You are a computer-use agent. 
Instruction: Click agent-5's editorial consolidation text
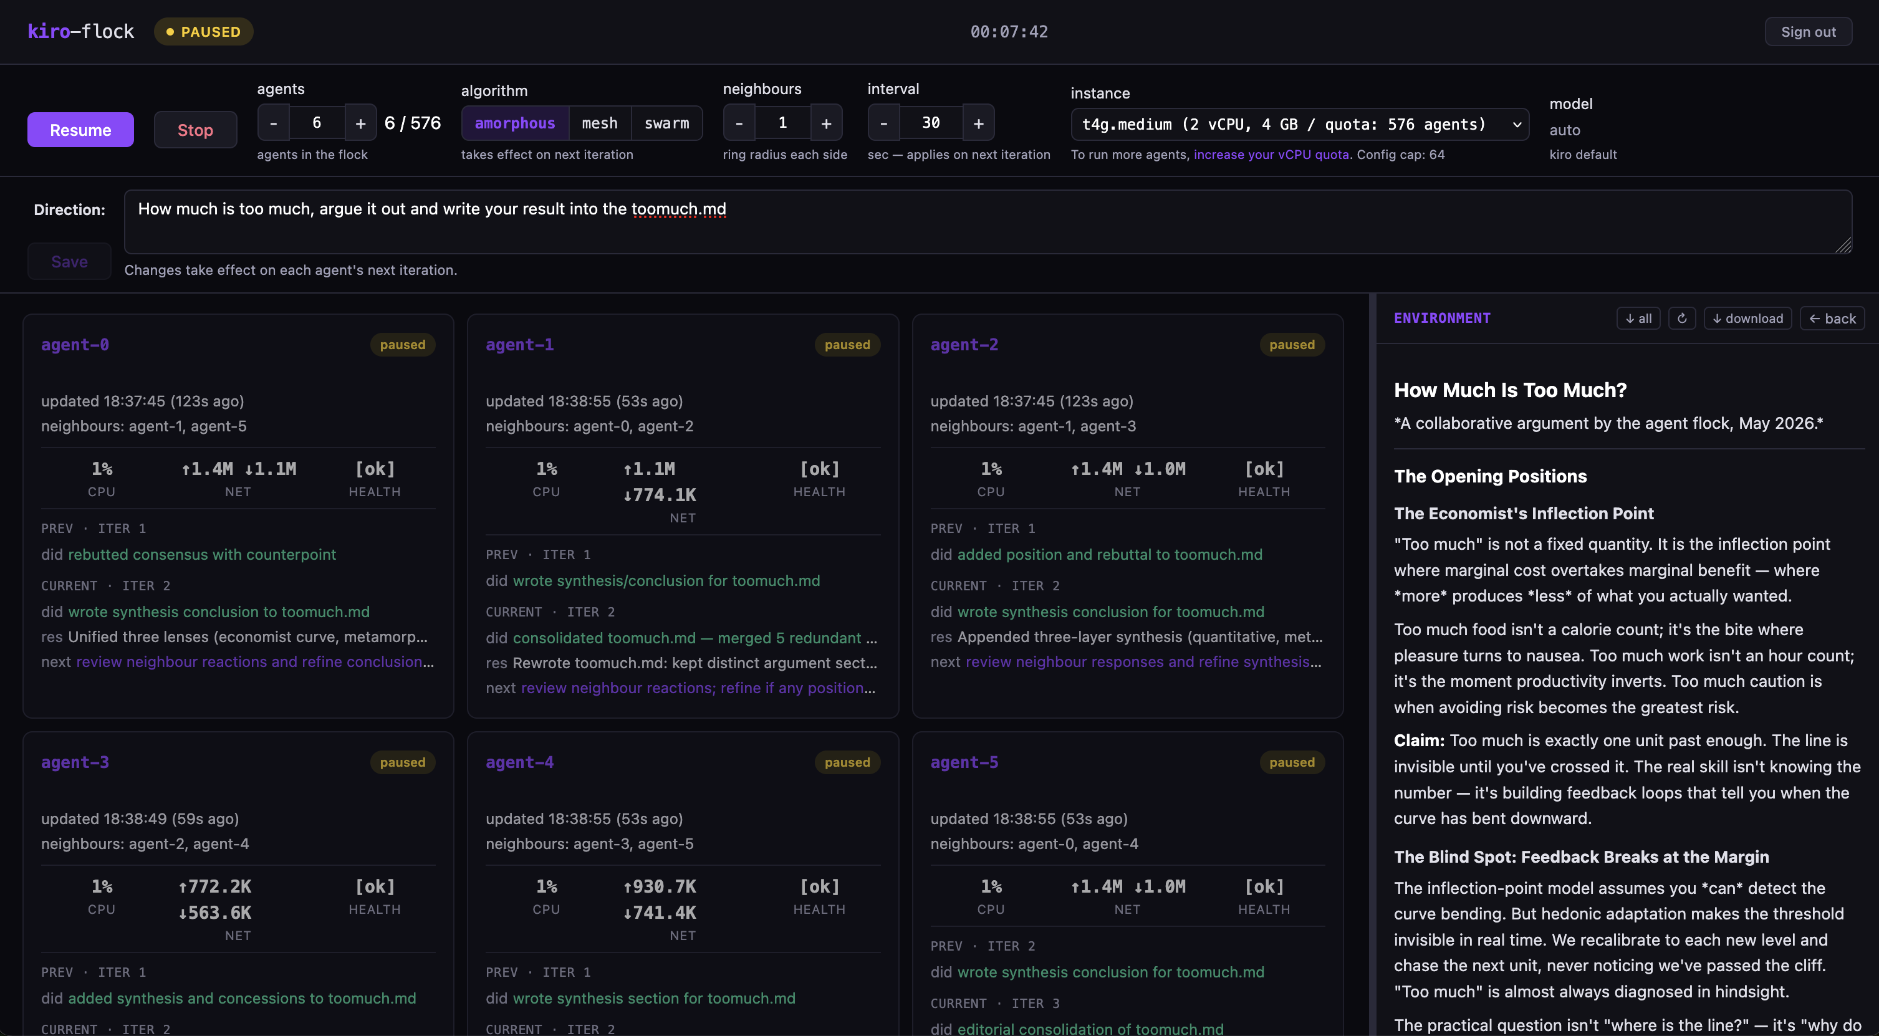1090,1028
